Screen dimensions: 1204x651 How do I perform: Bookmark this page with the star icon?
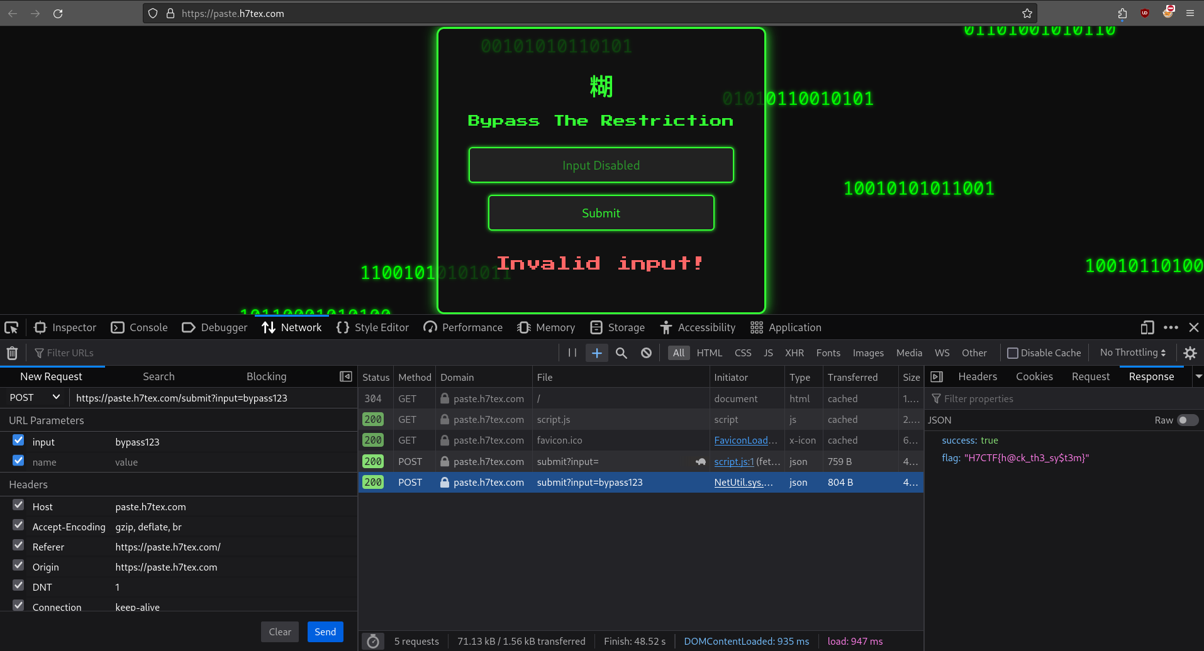point(1027,13)
